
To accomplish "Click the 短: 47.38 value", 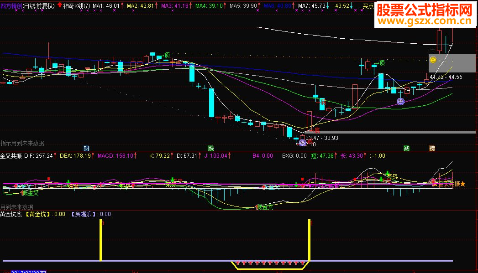I will point(322,156).
